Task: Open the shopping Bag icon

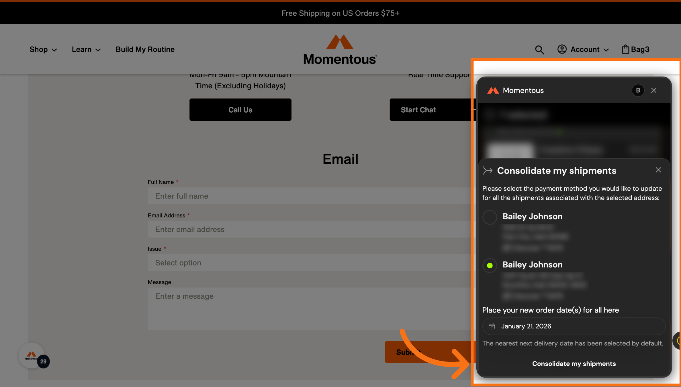Action: click(x=625, y=49)
